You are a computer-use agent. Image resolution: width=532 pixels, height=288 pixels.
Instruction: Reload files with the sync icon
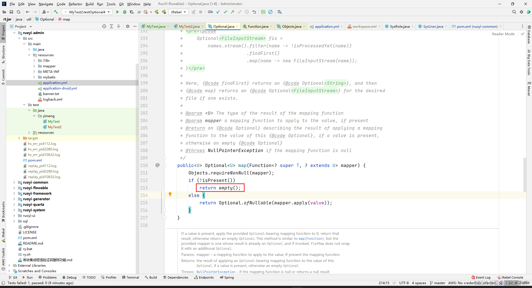pos(19,12)
